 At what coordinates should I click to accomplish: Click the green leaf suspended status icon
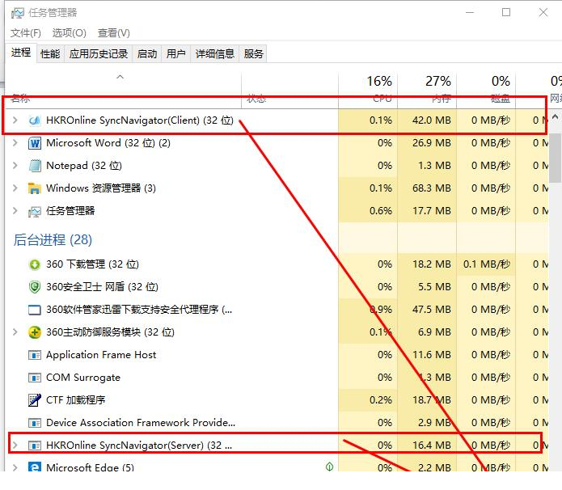[x=329, y=467]
